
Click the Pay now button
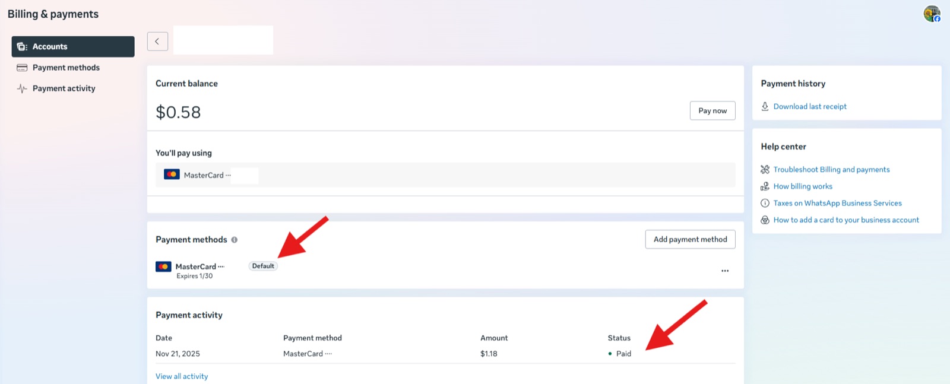(712, 110)
